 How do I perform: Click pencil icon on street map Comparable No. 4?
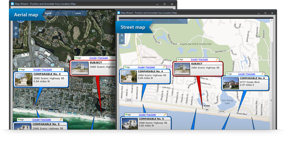[x=164, y=67]
